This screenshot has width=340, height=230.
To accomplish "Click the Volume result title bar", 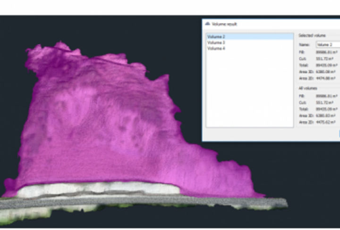I will (271, 24).
